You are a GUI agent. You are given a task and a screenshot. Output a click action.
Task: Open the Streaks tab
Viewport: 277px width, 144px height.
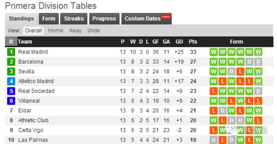coord(74,19)
